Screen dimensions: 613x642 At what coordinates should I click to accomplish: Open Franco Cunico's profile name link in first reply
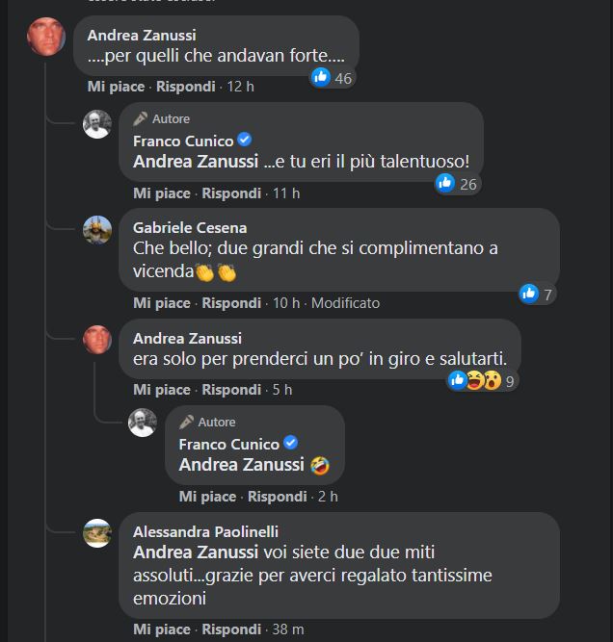pos(183,141)
